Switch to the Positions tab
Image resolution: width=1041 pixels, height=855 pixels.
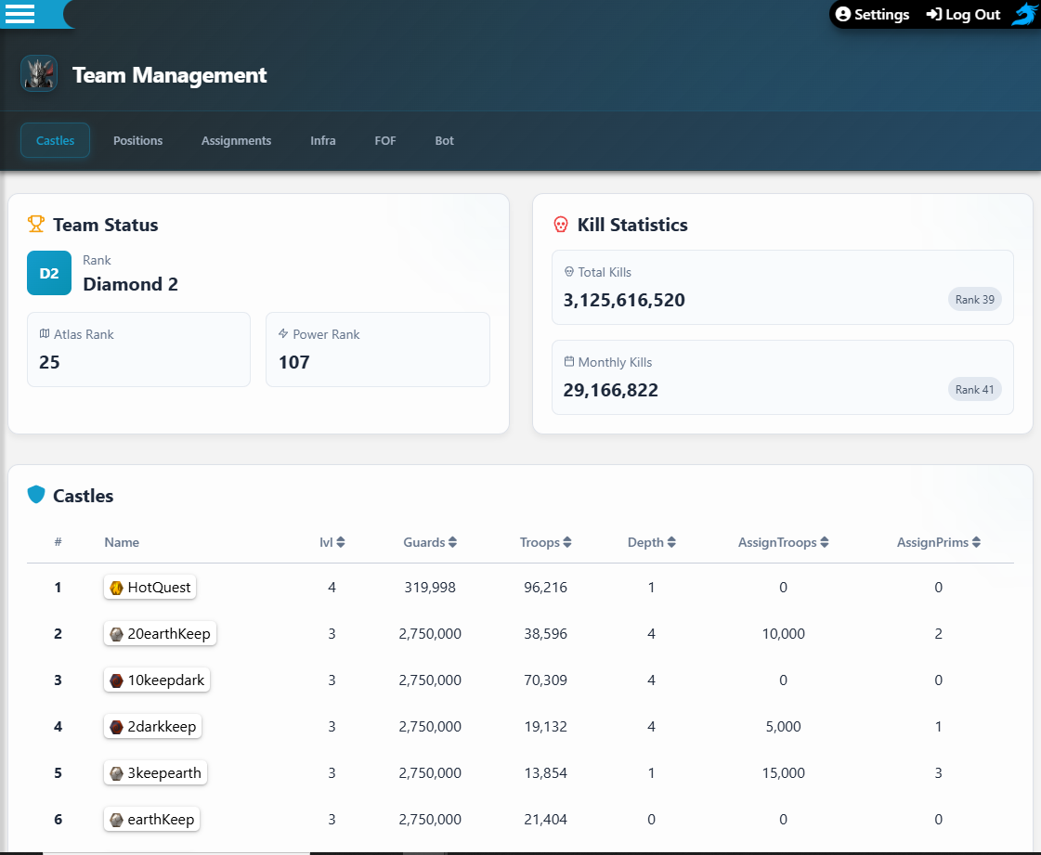[137, 141]
